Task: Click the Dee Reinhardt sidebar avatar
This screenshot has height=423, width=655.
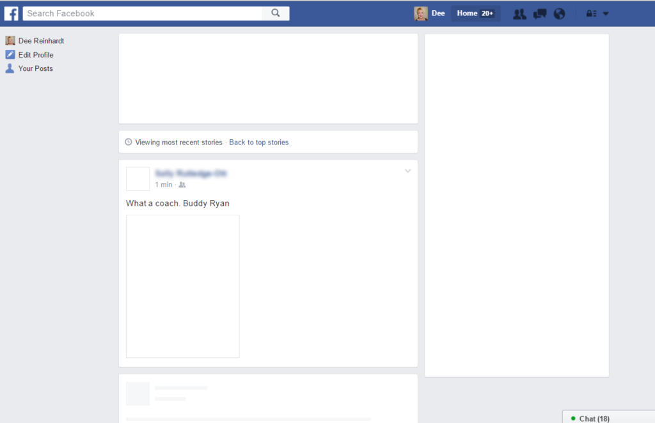Action: (x=10, y=40)
